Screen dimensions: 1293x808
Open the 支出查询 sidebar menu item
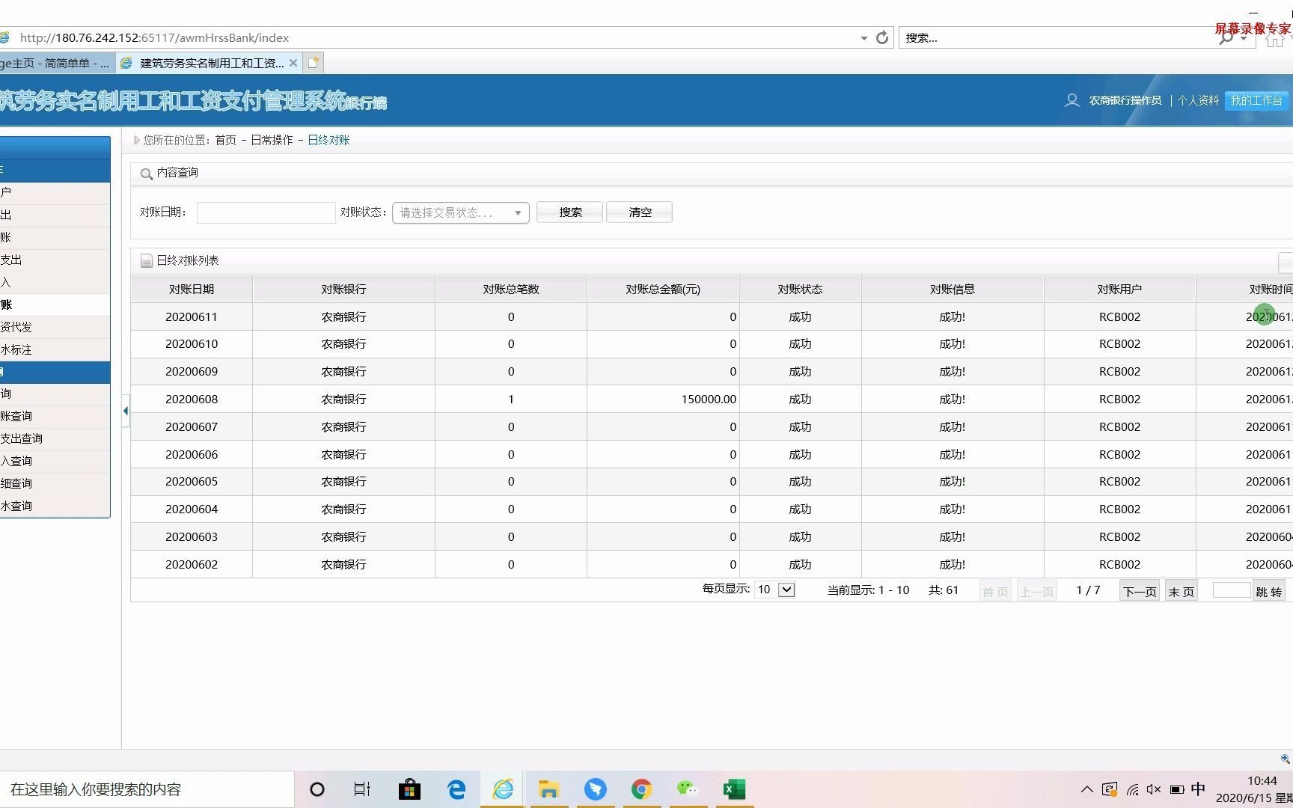point(55,438)
